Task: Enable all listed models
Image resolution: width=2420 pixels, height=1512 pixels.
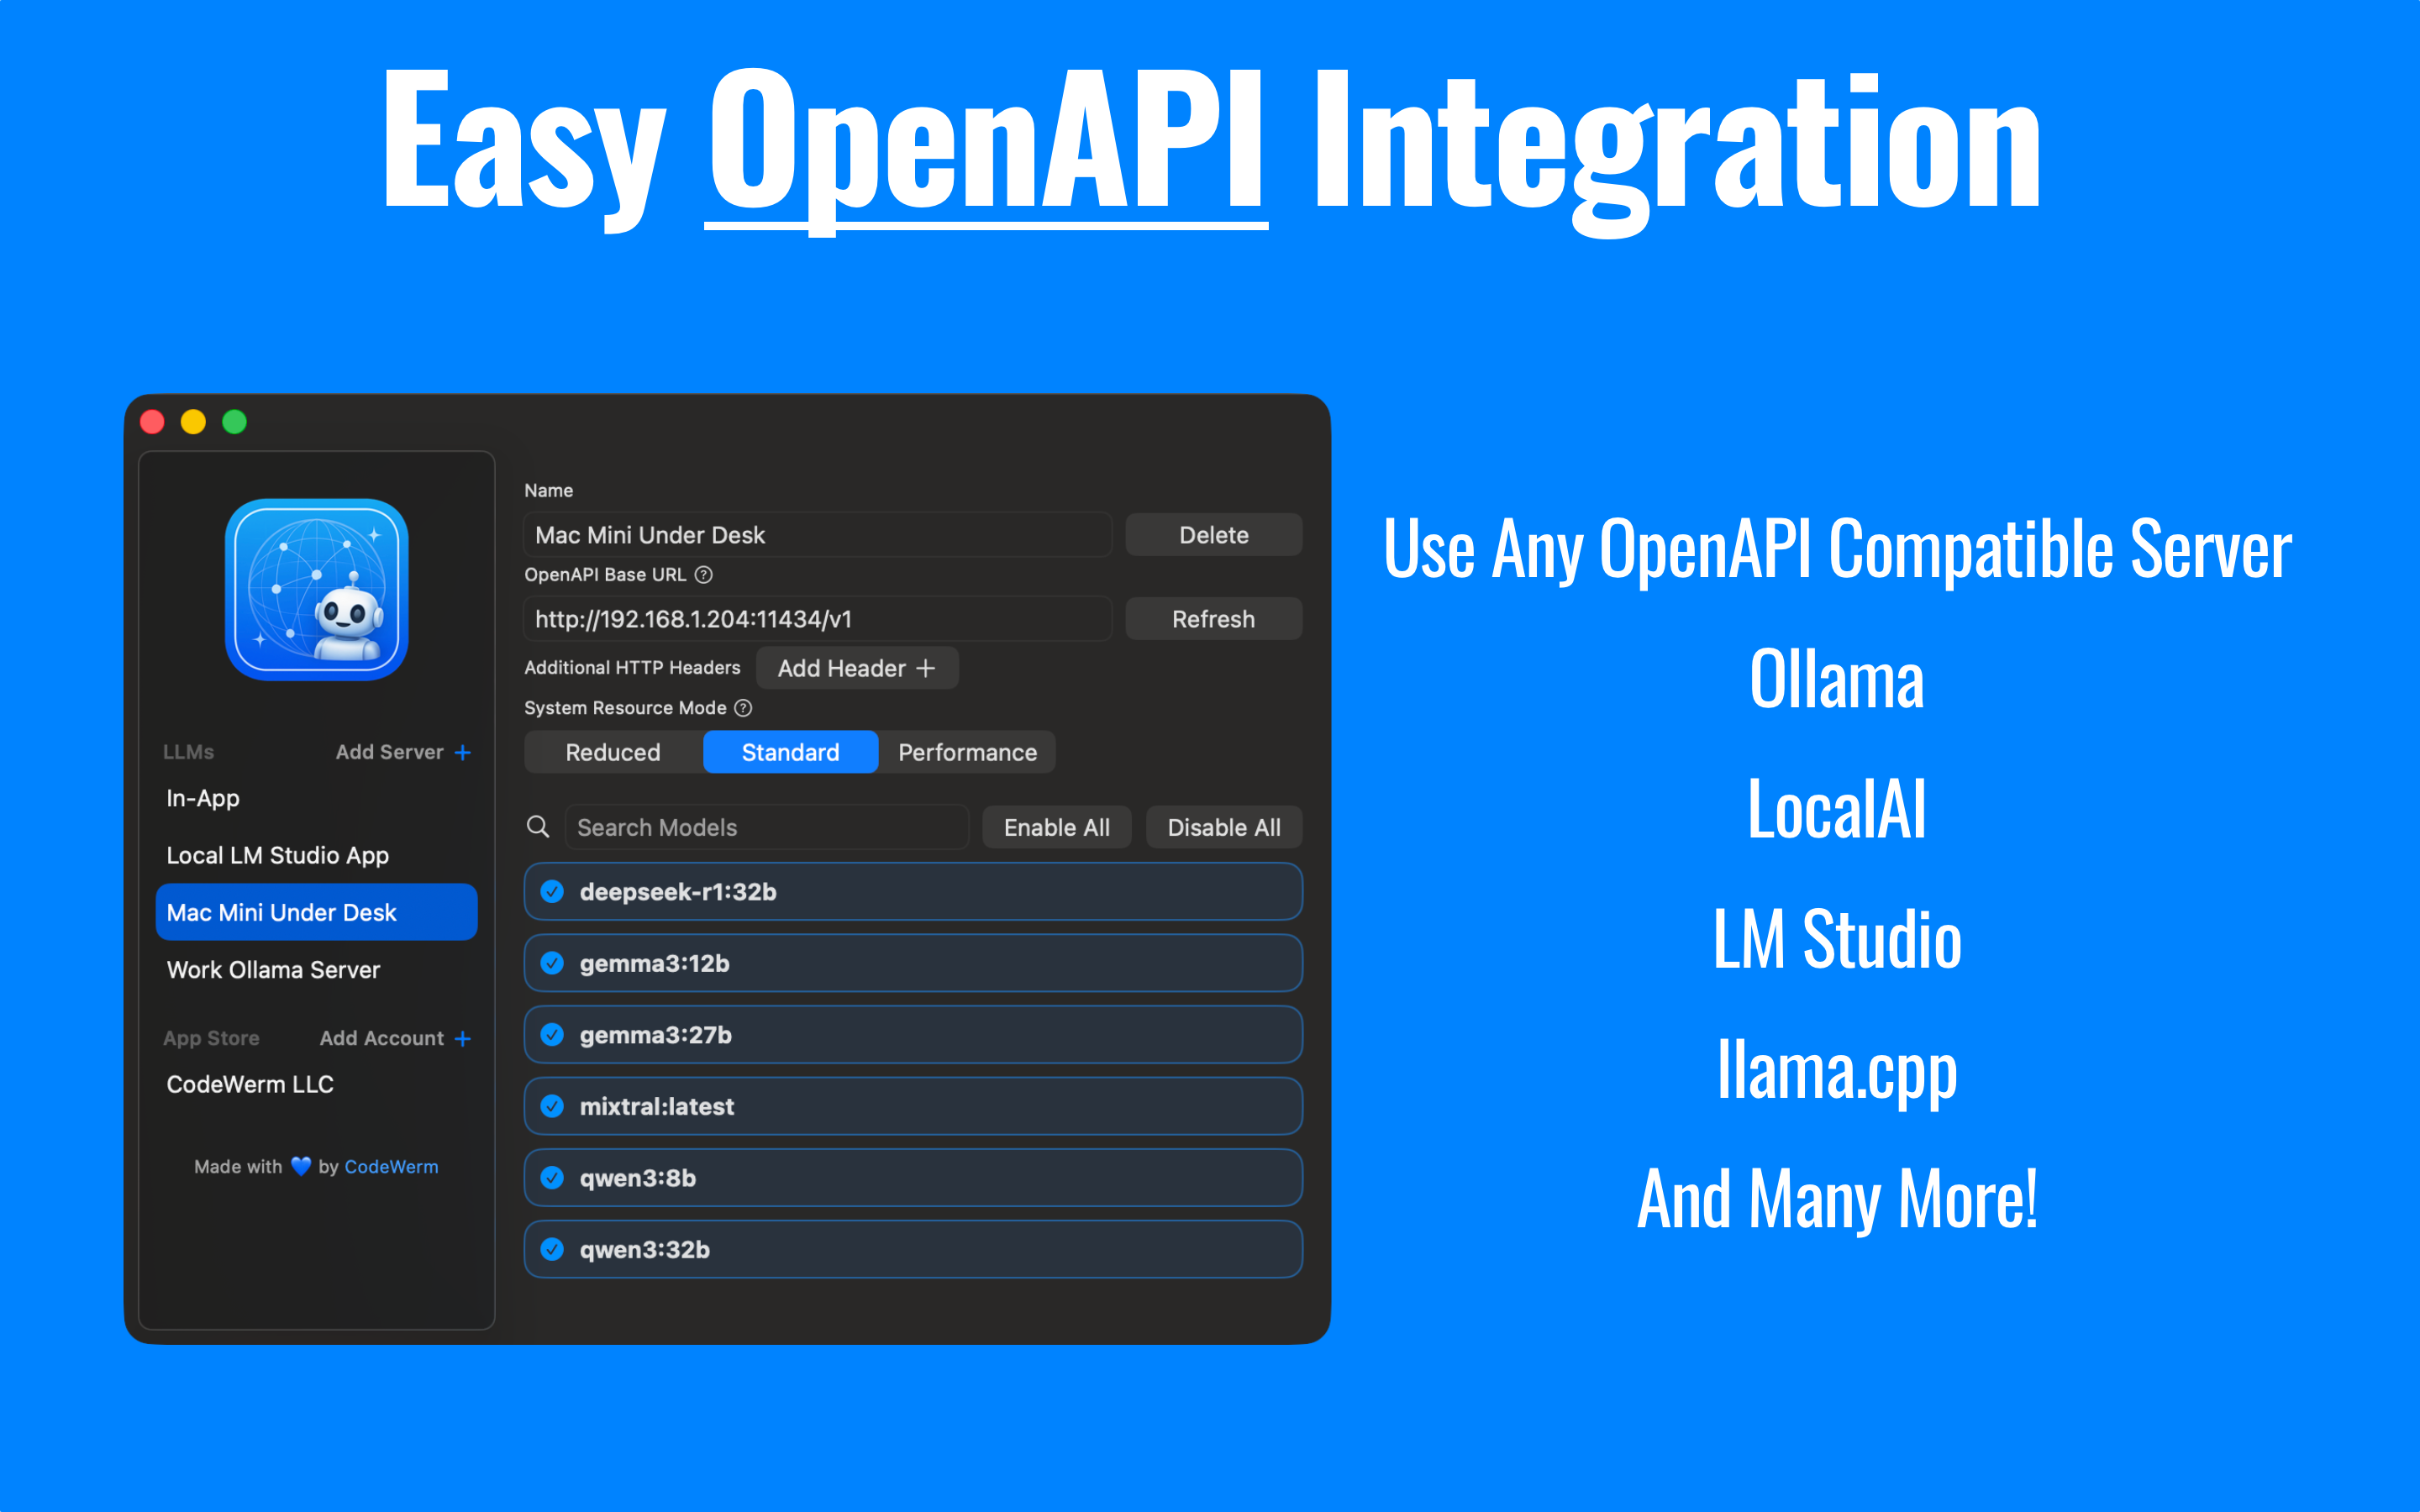Action: (x=1056, y=827)
